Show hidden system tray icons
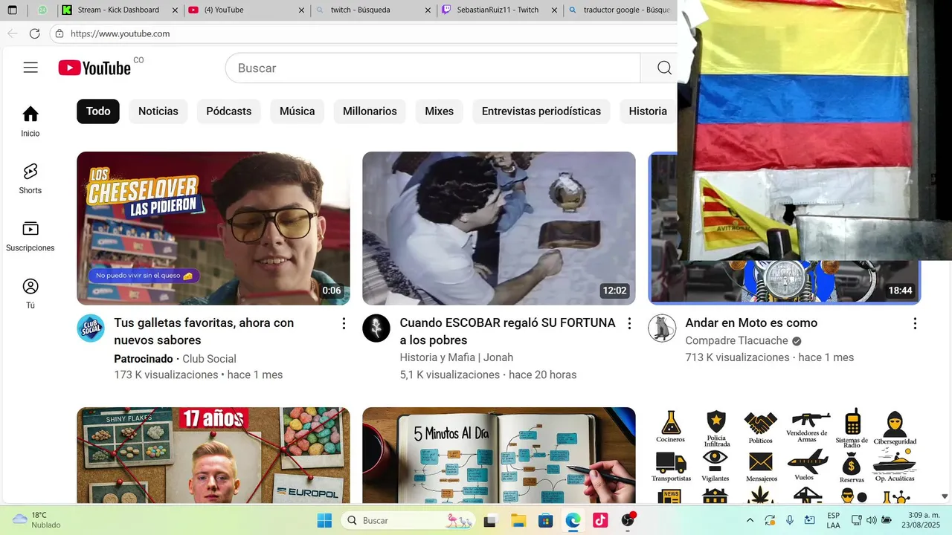The image size is (952, 535). pos(750,520)
